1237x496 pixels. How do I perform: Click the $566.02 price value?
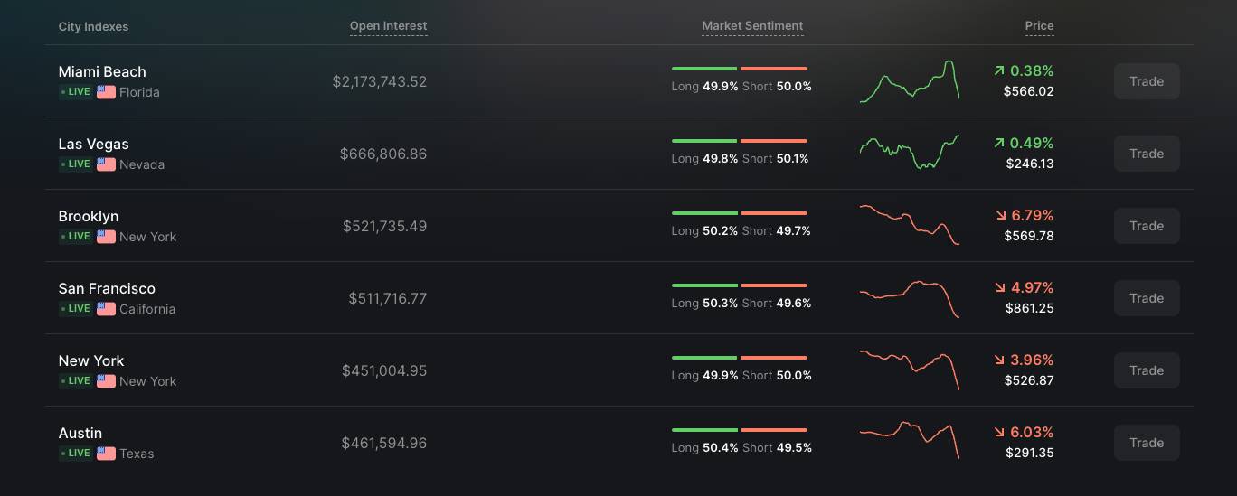(1029, 91)
